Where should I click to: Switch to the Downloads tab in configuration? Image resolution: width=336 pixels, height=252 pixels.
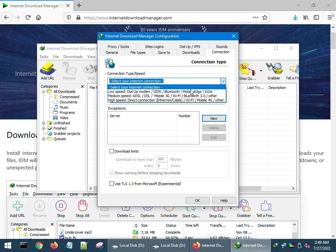(x=191, y=52)
